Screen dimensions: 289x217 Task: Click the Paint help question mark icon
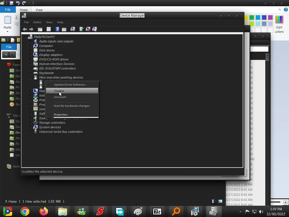[x=286, y=10]
